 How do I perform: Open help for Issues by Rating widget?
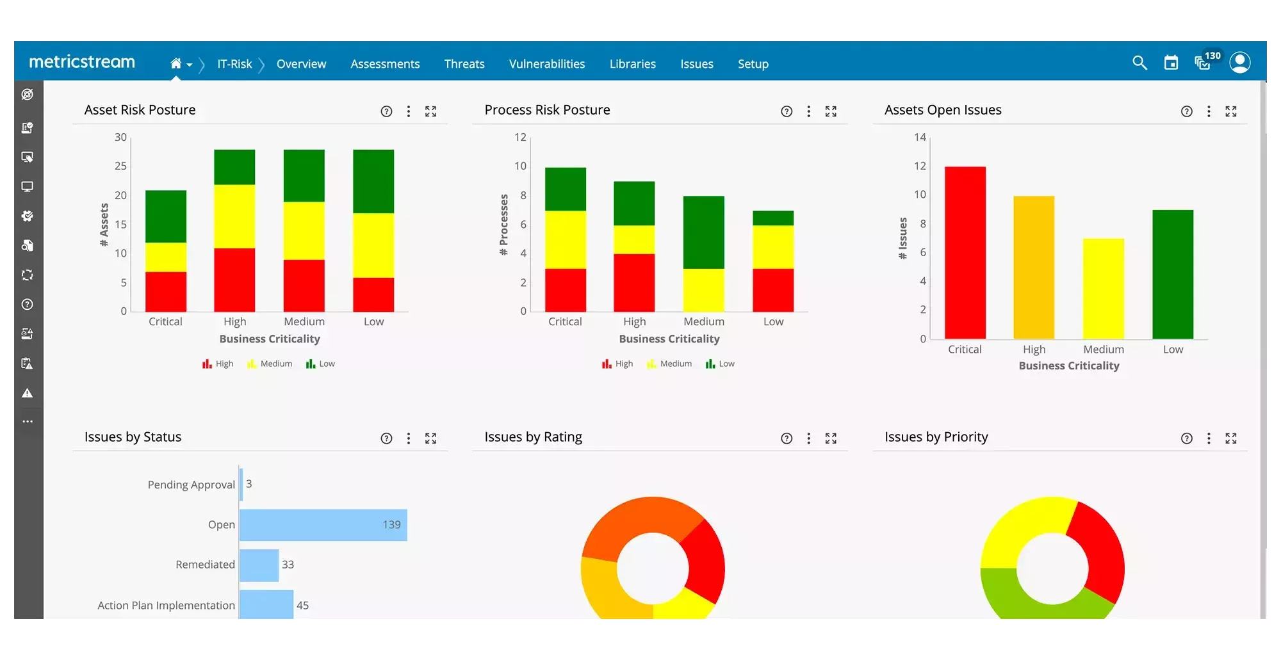tap(787, 439)
